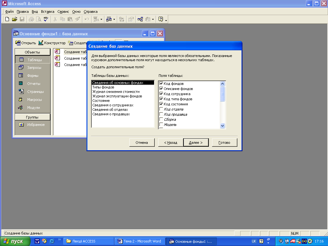Check the Код отдела field checkbox
The height and width of the screenshot is (246, 328).
161,109
